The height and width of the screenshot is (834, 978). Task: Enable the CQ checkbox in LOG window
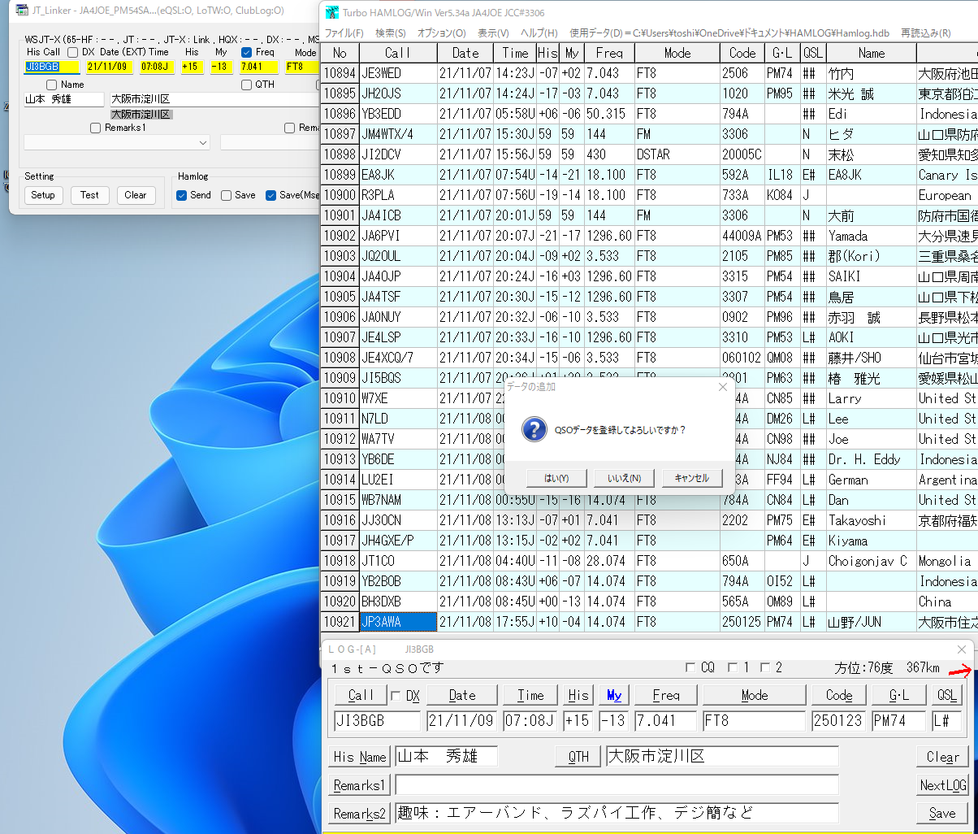tap(690, 668)
